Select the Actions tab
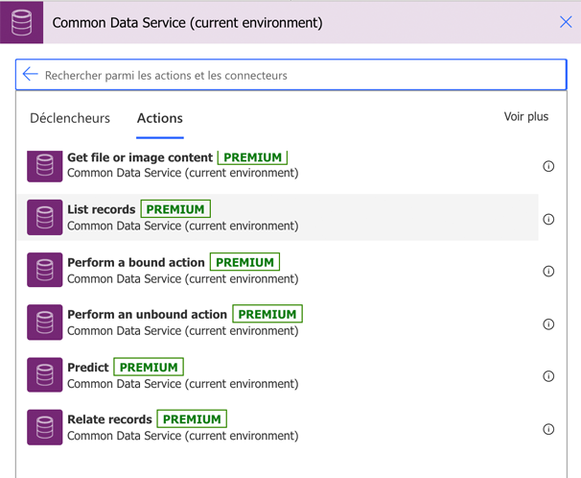 tap(160, 118)
